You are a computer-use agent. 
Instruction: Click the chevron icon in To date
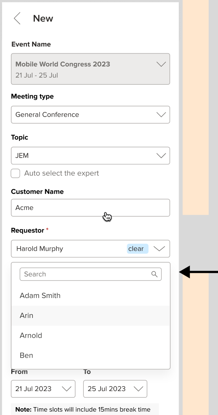tap(139, 389)
